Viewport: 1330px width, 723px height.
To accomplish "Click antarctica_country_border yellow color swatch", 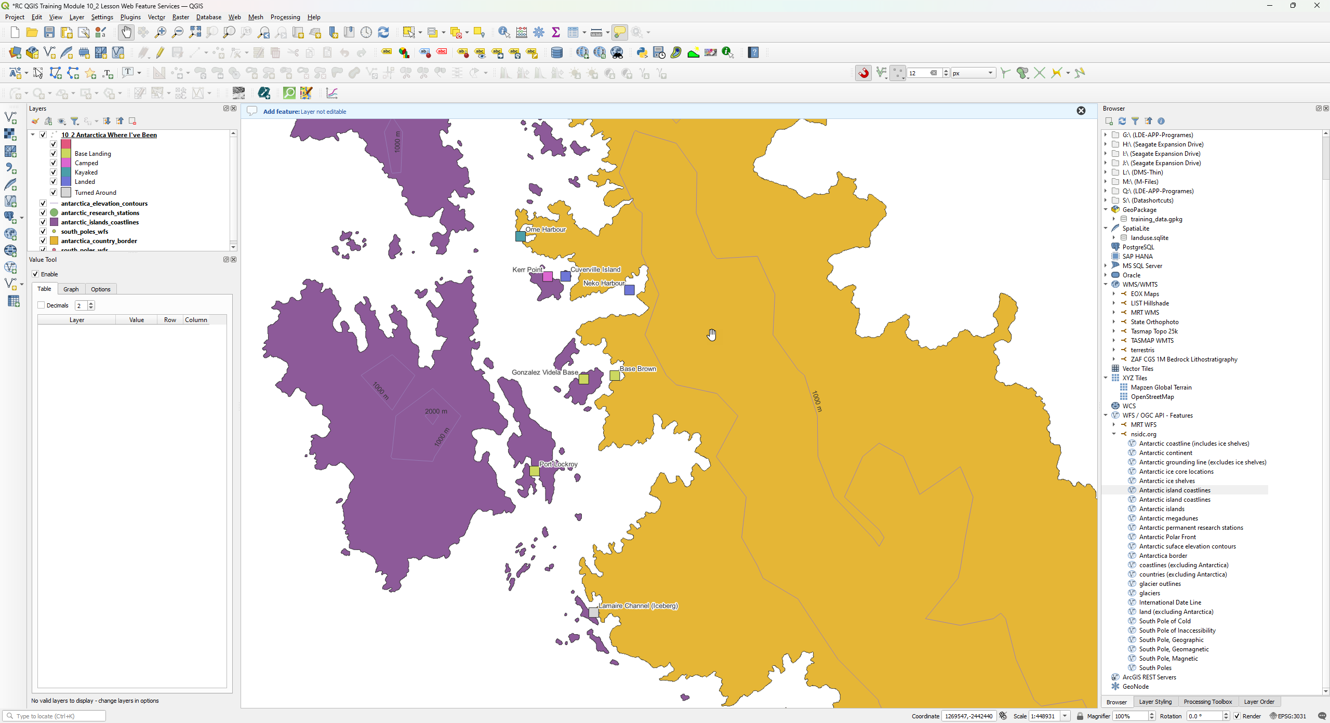I will coord(54,241).
